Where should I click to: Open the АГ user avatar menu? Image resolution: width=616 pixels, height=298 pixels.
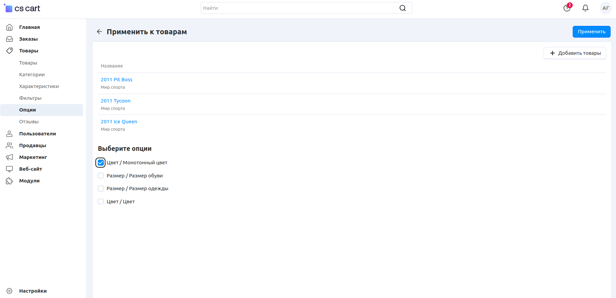pos(605,8)
